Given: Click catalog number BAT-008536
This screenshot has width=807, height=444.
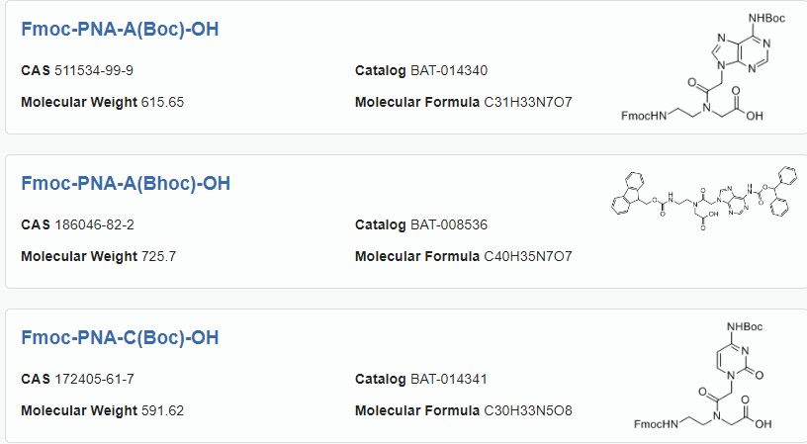Looking at the screenshot, I should (449, 224).
